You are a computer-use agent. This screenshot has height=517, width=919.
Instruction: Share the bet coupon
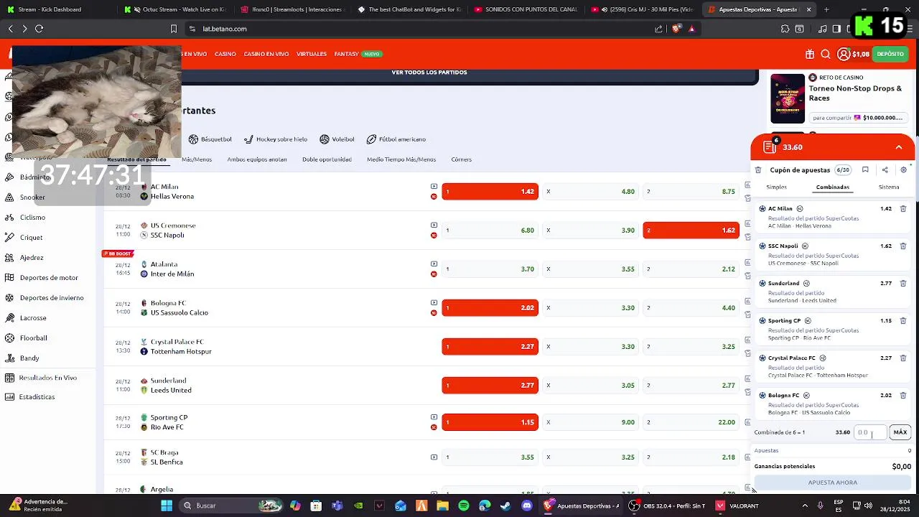click(x=885, y=170)
